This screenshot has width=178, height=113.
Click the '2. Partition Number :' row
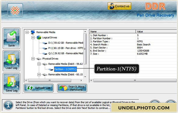pos(133,38)
